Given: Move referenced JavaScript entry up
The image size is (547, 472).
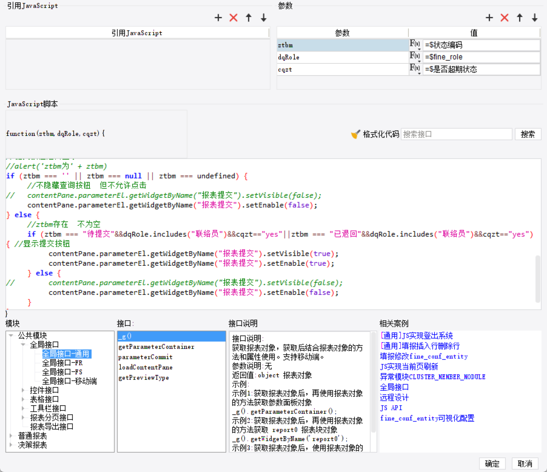Looking at the screenshot, I should 249,18.
